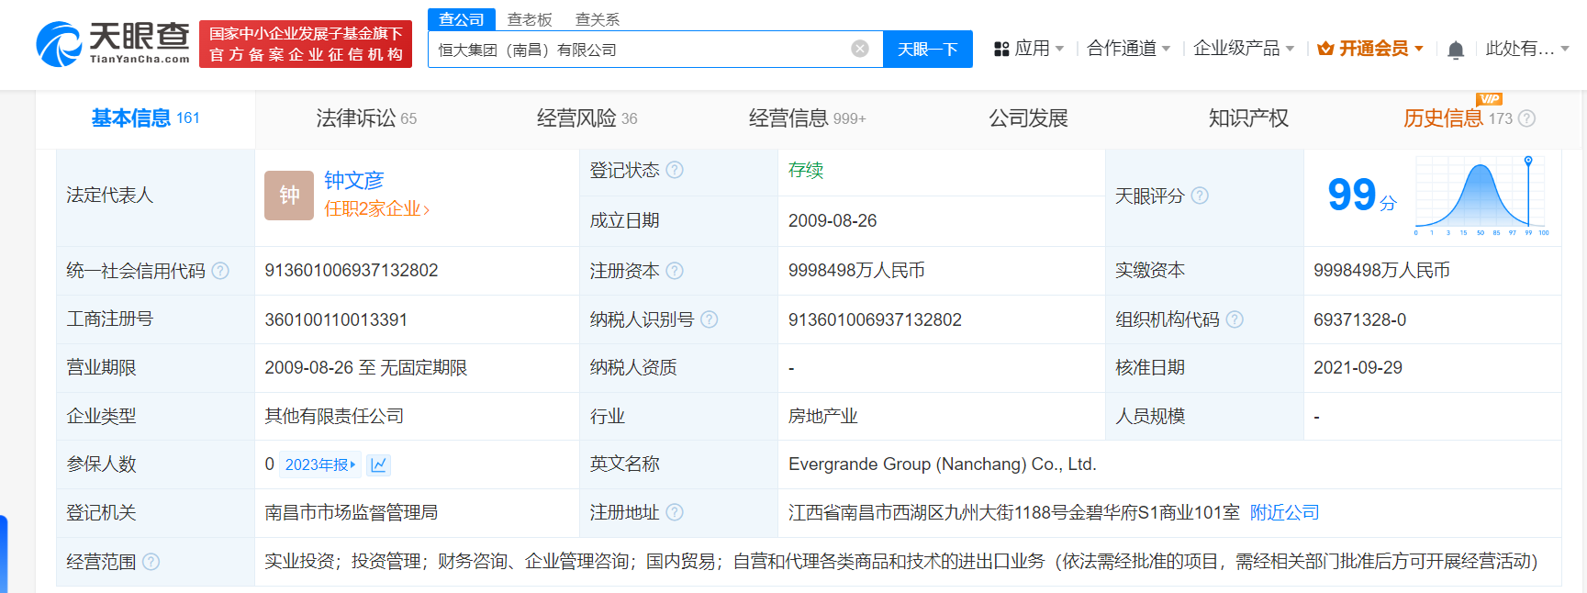Click help icon next to 天眼评分
The width and height of the screenshot is (1587, 593).
pyautogui.click(x=1200, y=196)
